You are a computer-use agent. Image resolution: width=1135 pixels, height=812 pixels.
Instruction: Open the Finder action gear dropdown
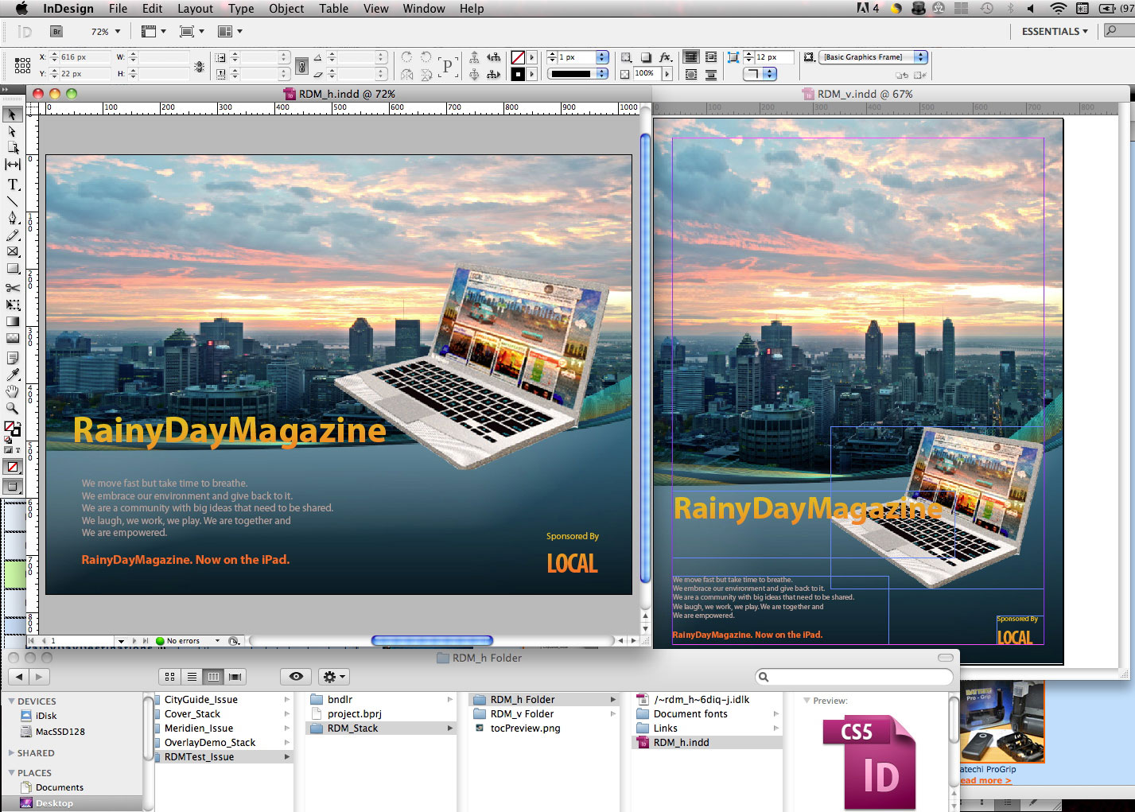pos(333,677)
